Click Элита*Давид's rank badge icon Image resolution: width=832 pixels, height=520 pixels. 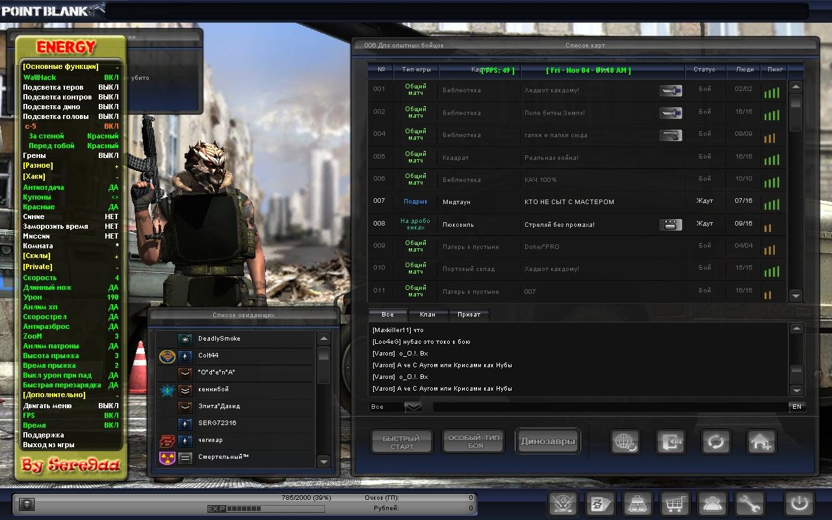tap(186, 406)
